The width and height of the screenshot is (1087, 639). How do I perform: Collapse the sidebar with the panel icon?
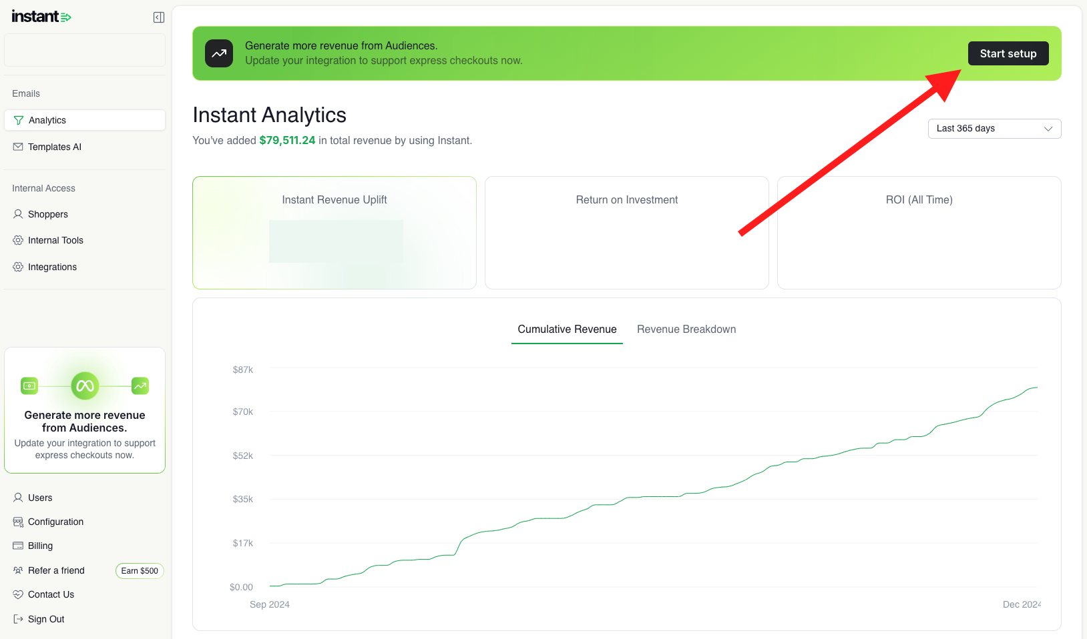[159, 17]
